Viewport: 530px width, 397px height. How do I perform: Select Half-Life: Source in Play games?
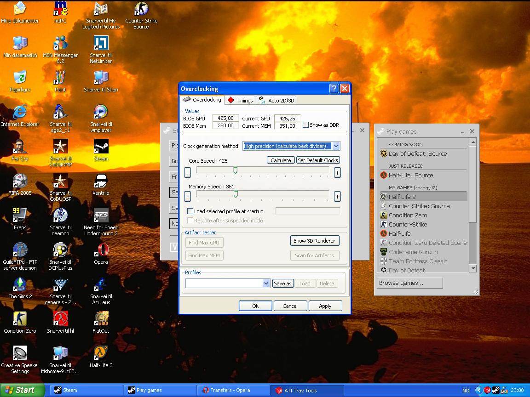tap(424, 175)
